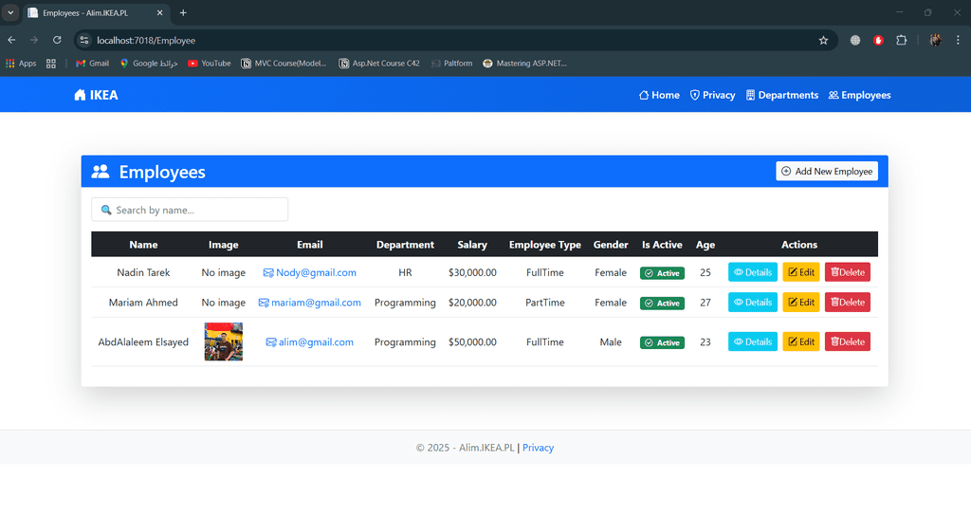The image size is (971, 516).
Task: Bookmark this page with the star icon
Action: (x=823, y=40)
